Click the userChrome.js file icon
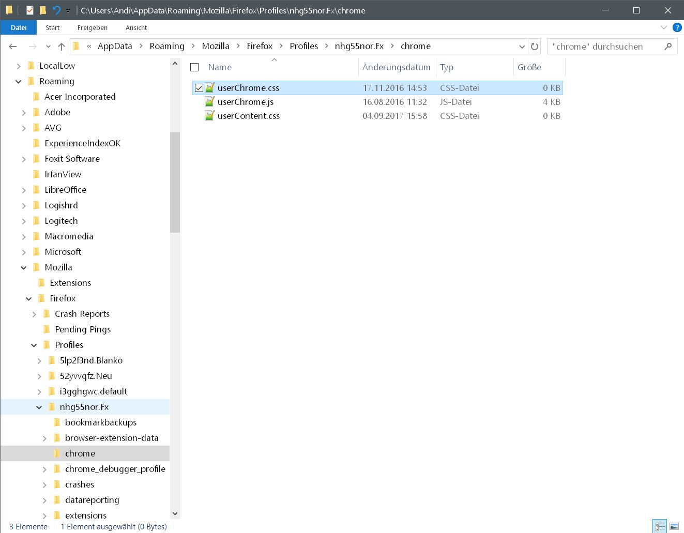Image resolution: width=684 pixels, height=533 pixels. coord(209,102)
